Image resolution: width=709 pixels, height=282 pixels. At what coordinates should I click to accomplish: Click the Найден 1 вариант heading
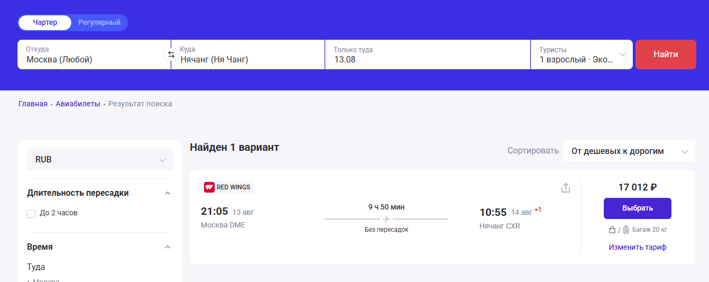pyautogui.click(x=234, y=147)
